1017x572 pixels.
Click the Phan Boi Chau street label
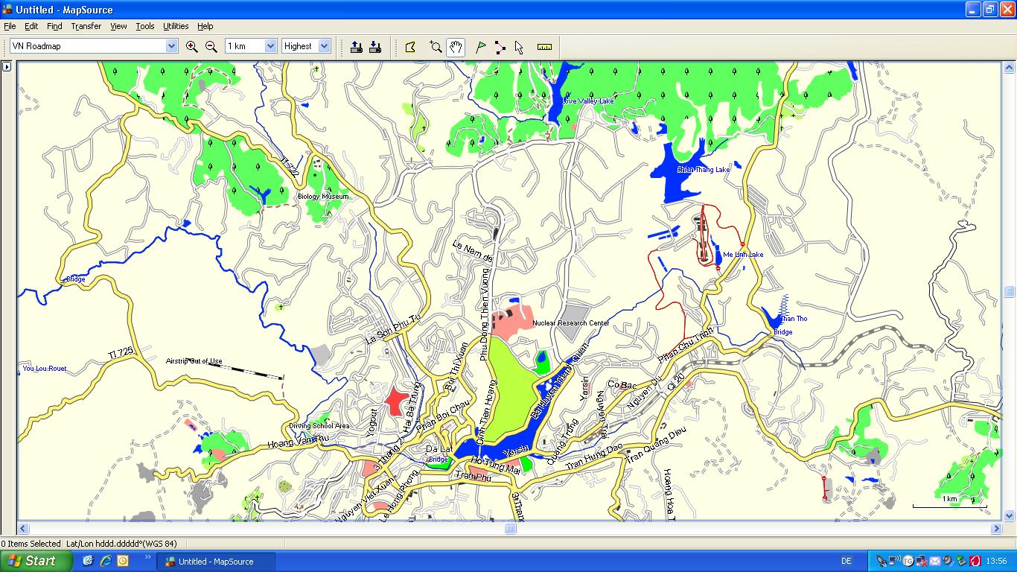[444, 416]
